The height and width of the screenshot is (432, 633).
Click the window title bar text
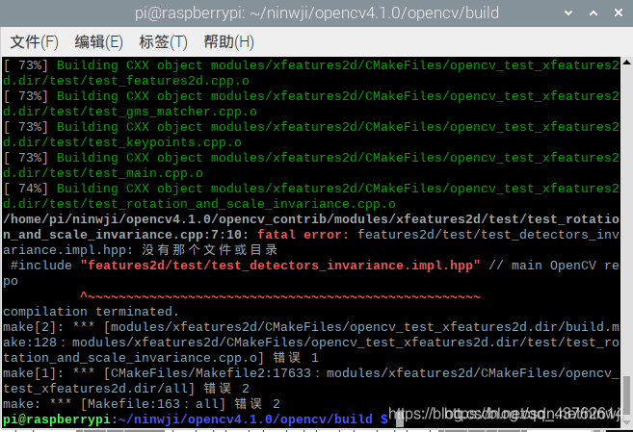pyautogui.click(x=317, y=13)
